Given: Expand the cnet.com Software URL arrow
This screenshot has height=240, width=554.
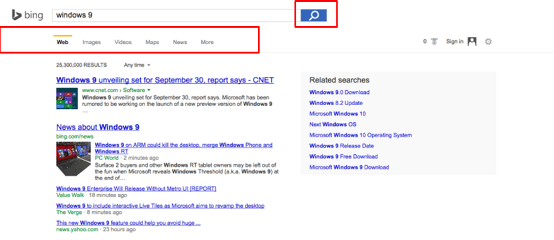Looking at the screenshot, I should [149, 89].
